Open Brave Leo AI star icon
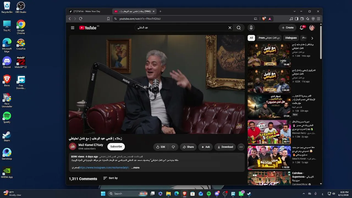This screenshot has width=352, height=198. click(x=307, y=19)
